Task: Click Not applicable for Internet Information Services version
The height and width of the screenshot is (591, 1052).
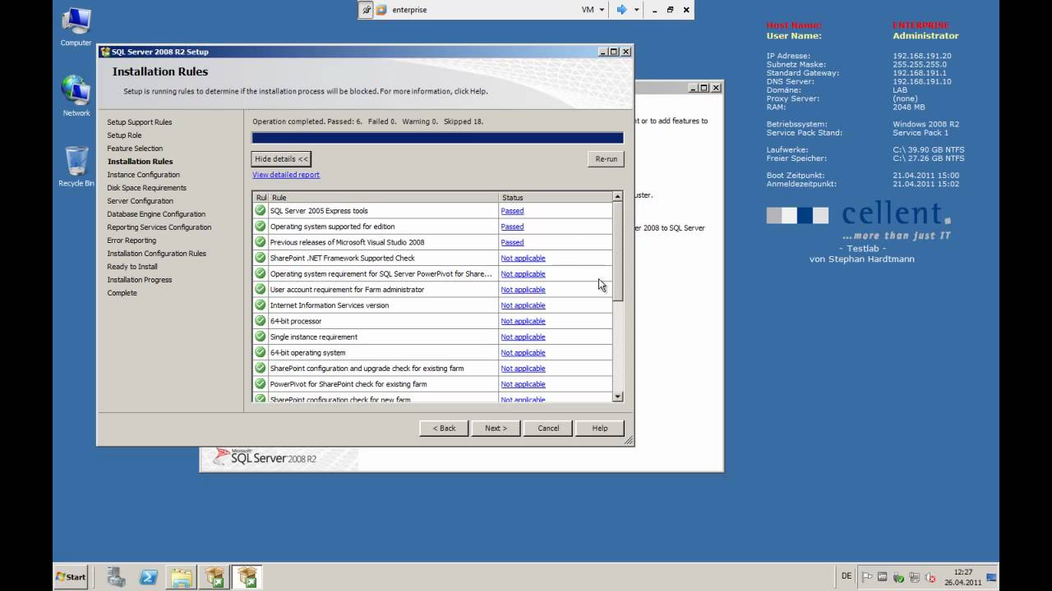Action: pos(523,305)
